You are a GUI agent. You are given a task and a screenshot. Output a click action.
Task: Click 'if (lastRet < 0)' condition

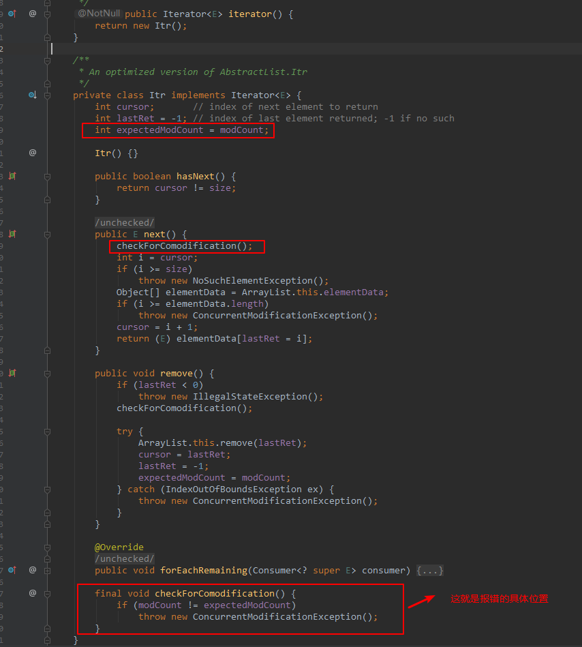coord(159,385)
